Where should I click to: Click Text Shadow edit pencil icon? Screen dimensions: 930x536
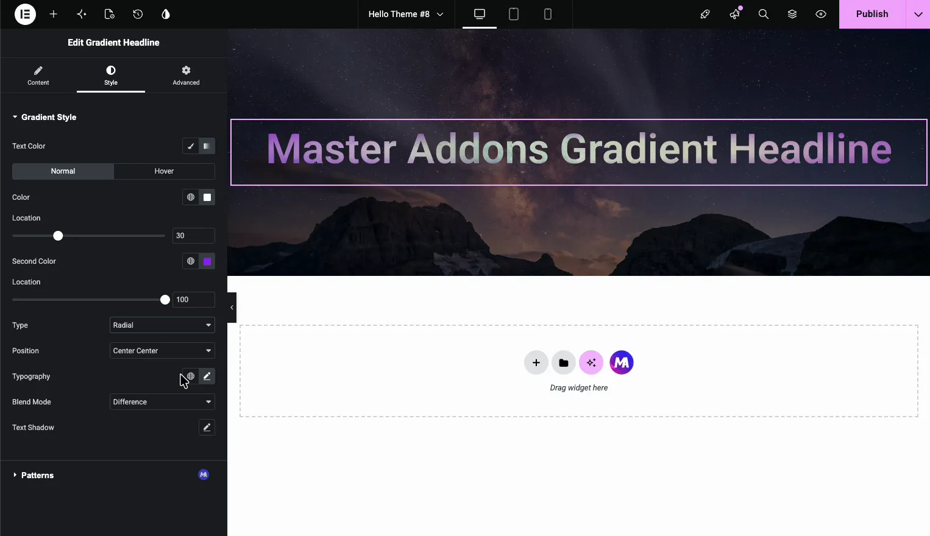click(207, 428)
